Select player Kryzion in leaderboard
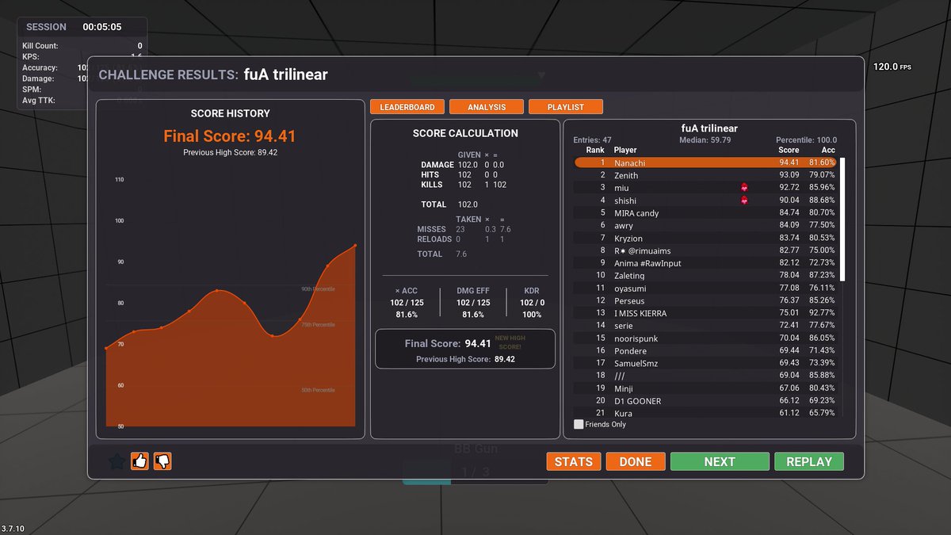This screenshot has height=535, width=951. pos(705,239)
